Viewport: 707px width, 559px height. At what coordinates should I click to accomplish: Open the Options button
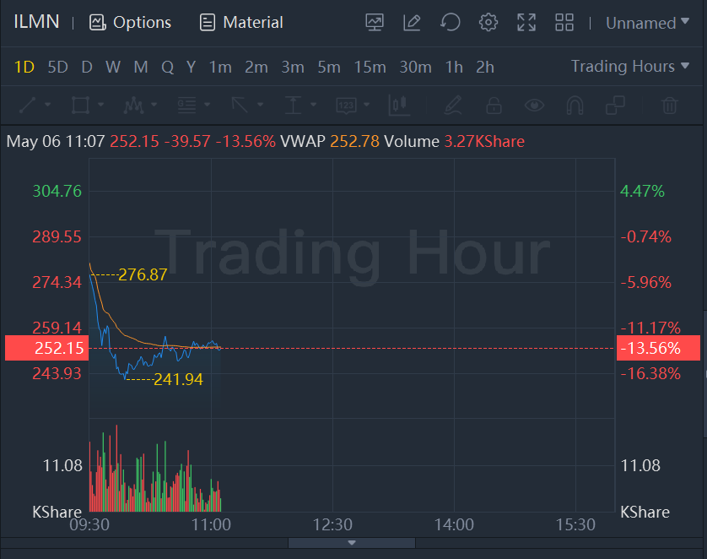coord(130,23)
